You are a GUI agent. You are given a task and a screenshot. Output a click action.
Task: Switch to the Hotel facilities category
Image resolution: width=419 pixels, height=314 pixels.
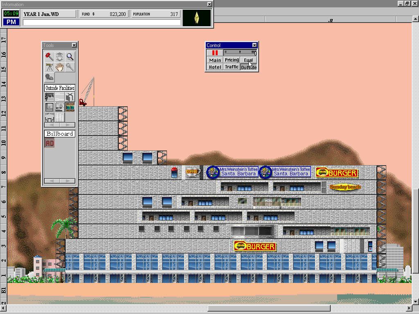215,67
